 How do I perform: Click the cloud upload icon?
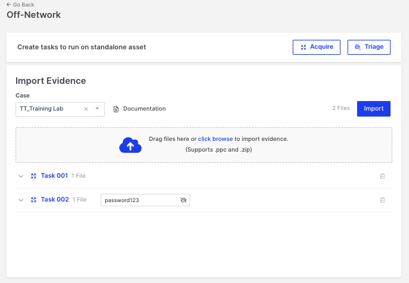pos(130,144)
